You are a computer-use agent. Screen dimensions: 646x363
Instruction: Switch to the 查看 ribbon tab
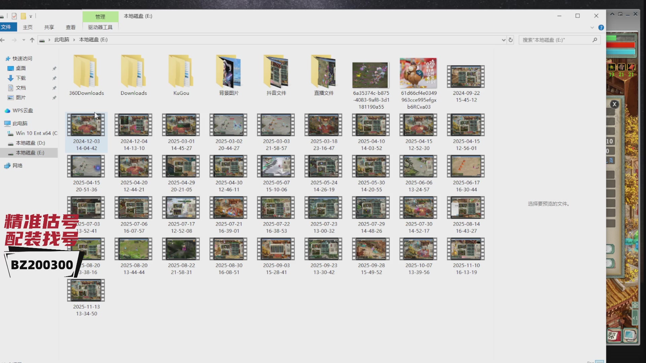tap(70, 27)
